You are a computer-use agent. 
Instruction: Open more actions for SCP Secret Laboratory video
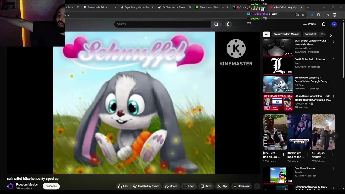pos(334,41)
